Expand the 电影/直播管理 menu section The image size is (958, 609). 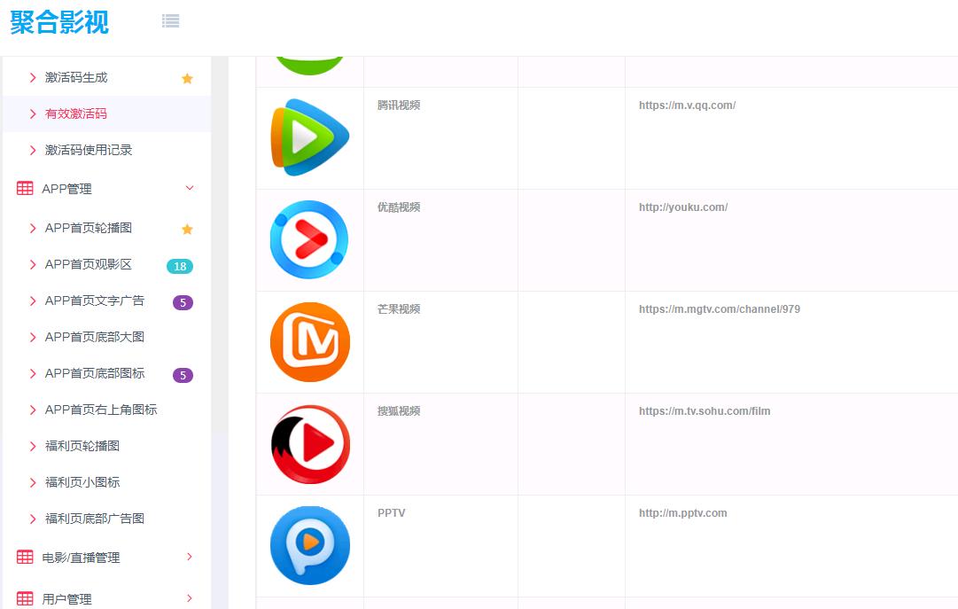189,557
